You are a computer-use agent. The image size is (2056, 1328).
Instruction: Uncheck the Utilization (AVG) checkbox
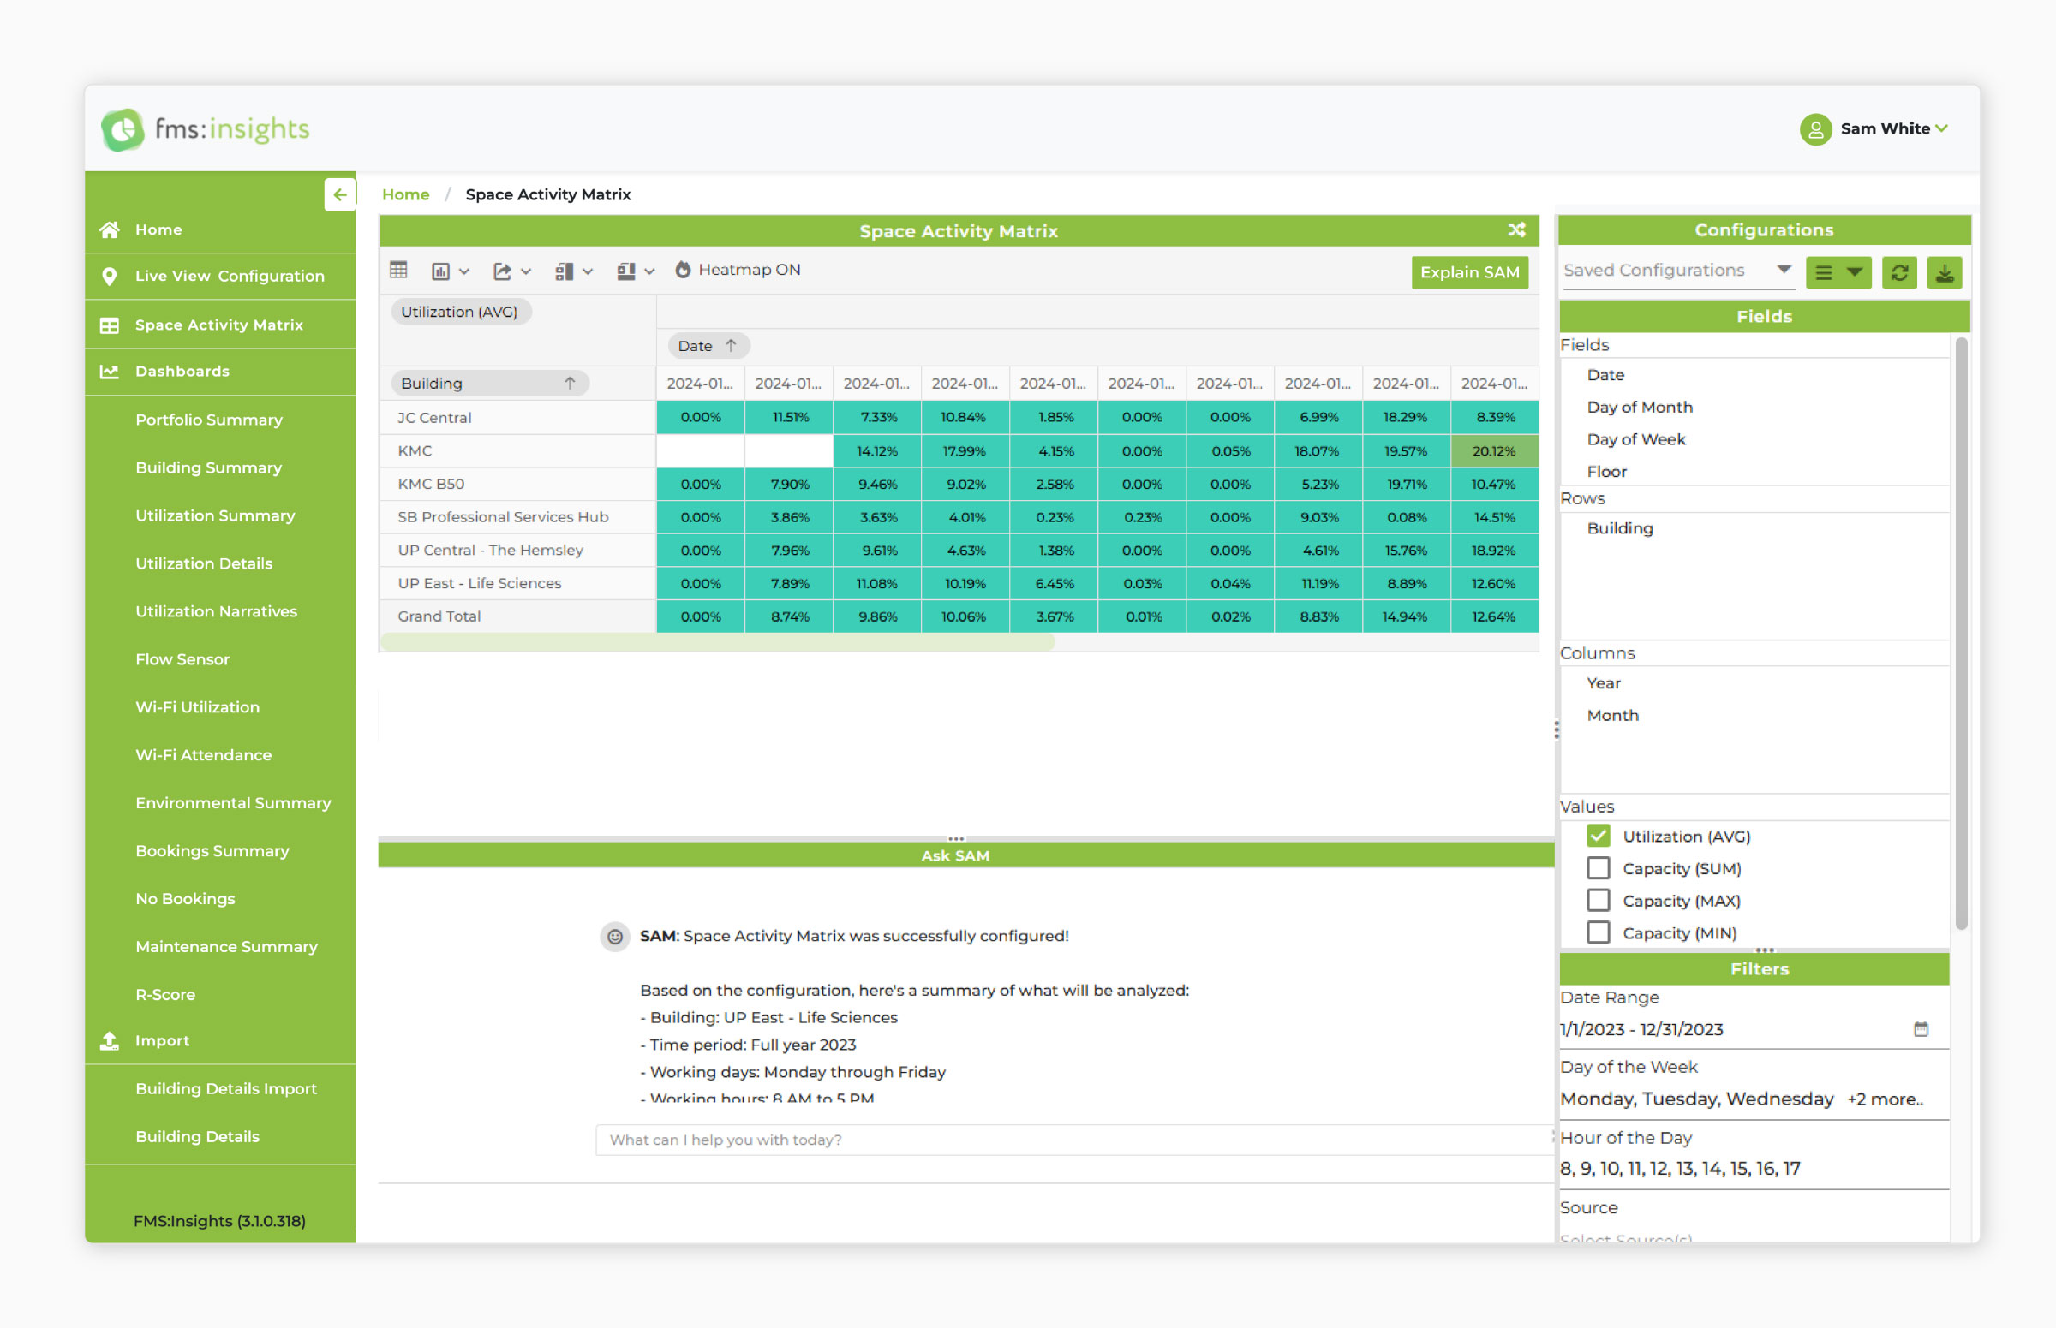pyautogui.click(x=1598, y=836)
